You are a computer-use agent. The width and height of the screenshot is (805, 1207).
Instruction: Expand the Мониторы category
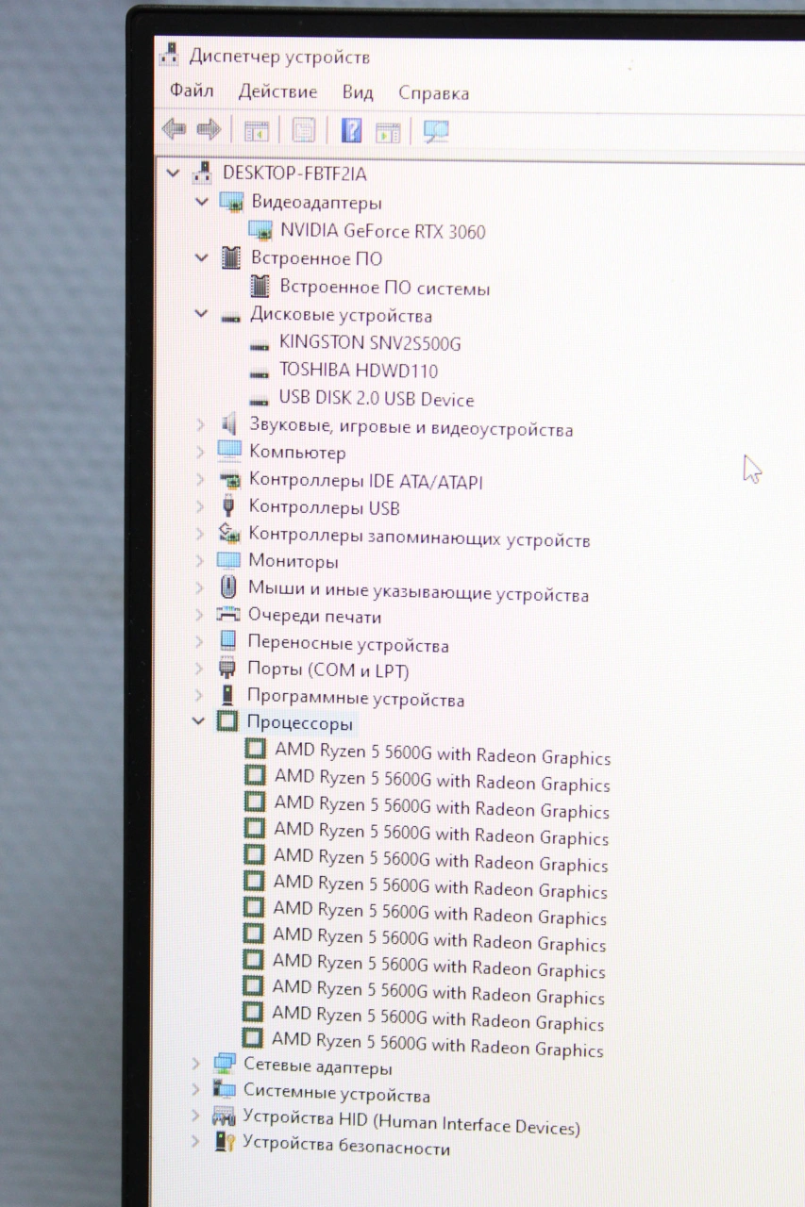(199, 561)
